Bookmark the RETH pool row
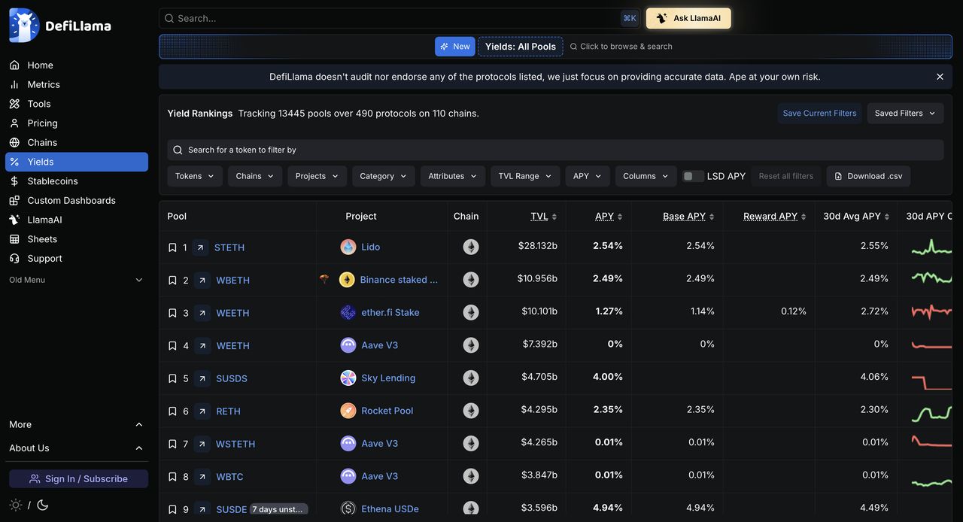Viewport: 963px width, 522px height. tap(172, 411)
